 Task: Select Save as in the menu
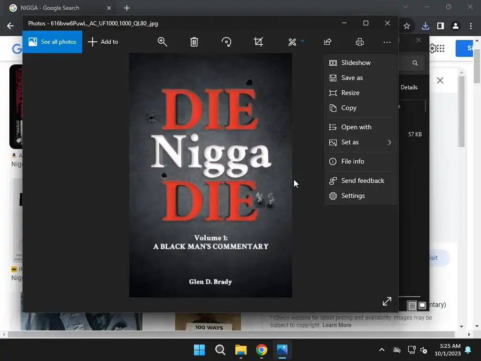pos(360,78)
